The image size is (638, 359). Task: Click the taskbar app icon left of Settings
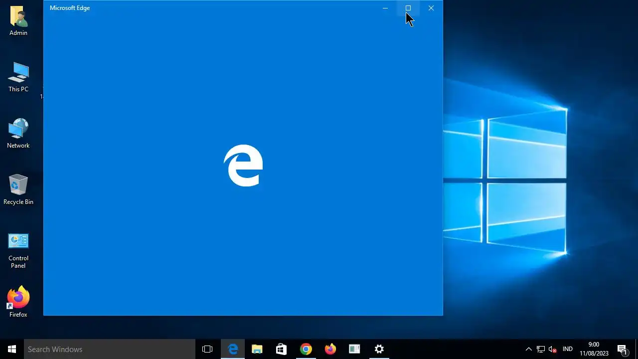354,349
